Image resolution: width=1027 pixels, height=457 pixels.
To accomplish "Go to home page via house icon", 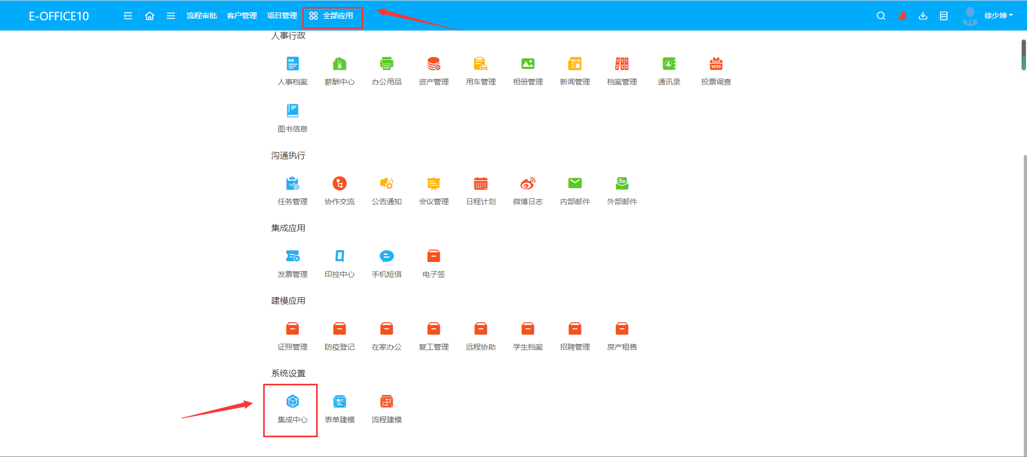I will click(150, 16).
